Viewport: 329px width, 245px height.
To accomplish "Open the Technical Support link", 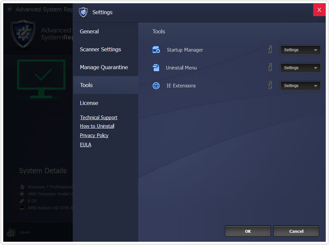I will click(x=98, y=117).
